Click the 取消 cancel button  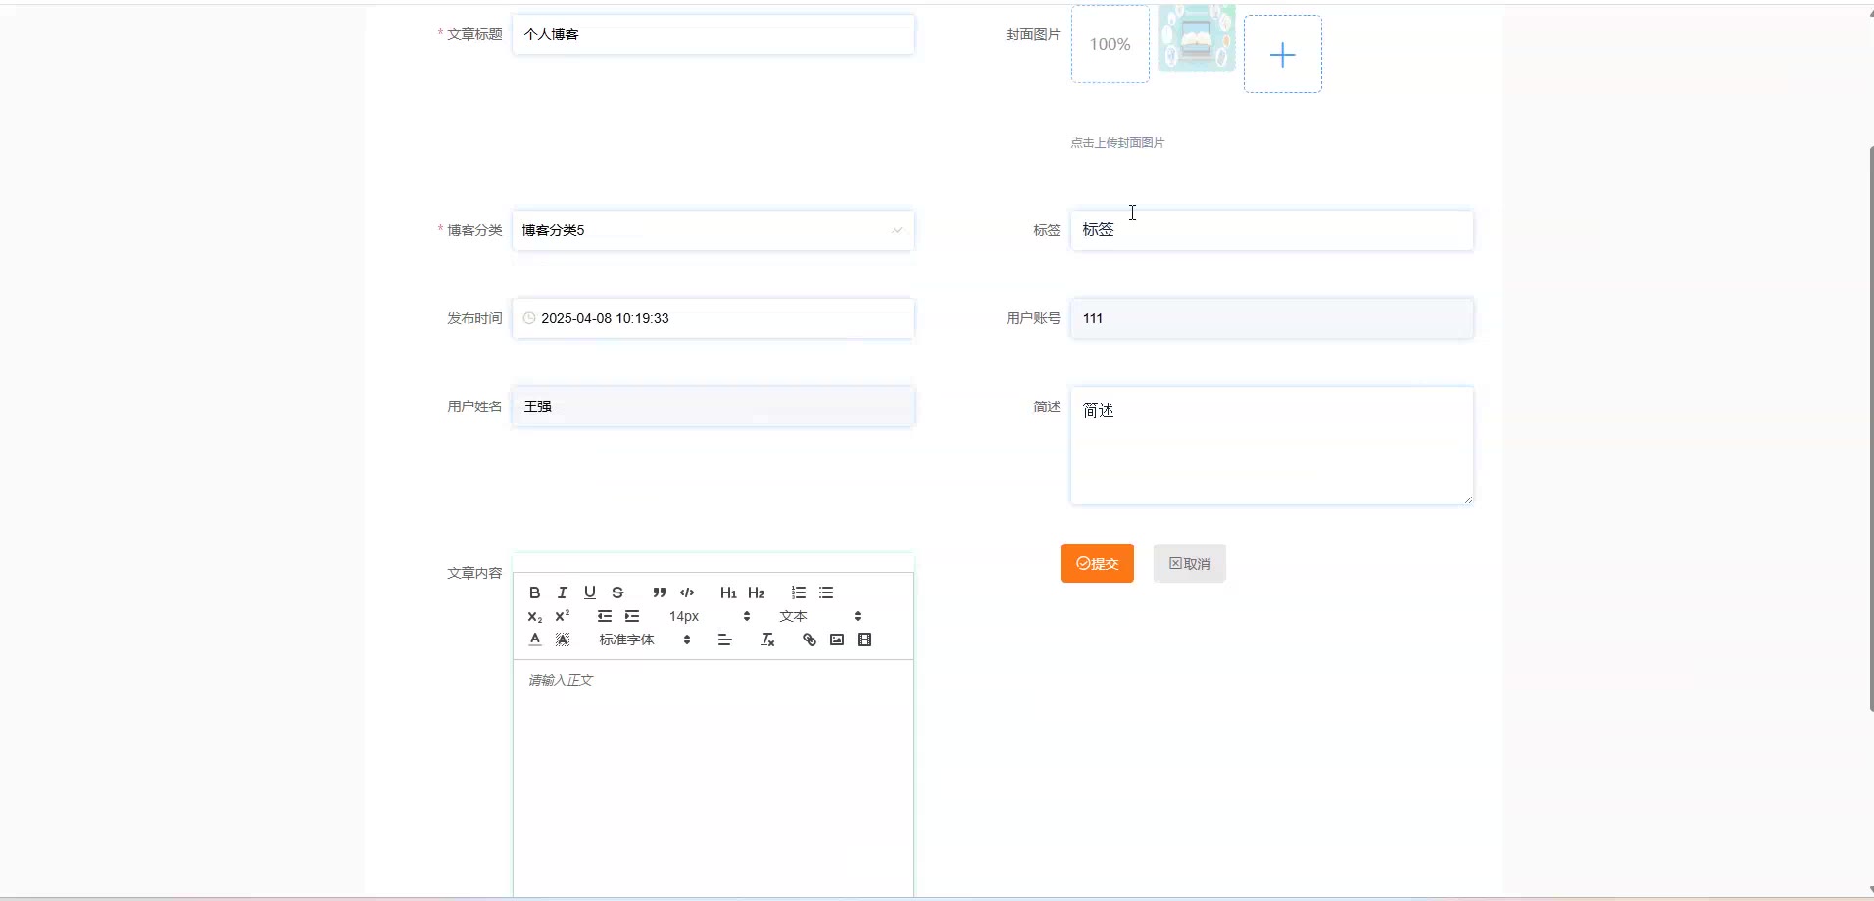click(x=1189, y=563)
